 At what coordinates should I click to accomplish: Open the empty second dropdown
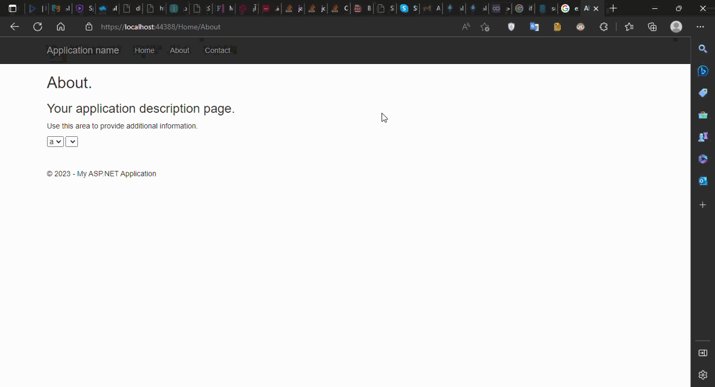[x=71, y=141]
